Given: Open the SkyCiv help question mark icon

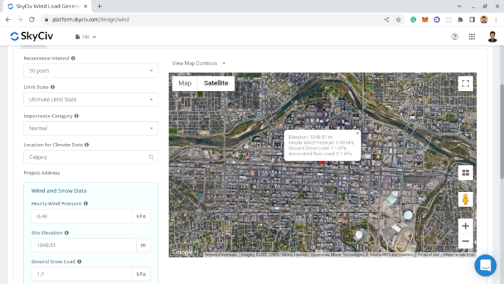Looking at the screenshot, I should tap(455, 37).
